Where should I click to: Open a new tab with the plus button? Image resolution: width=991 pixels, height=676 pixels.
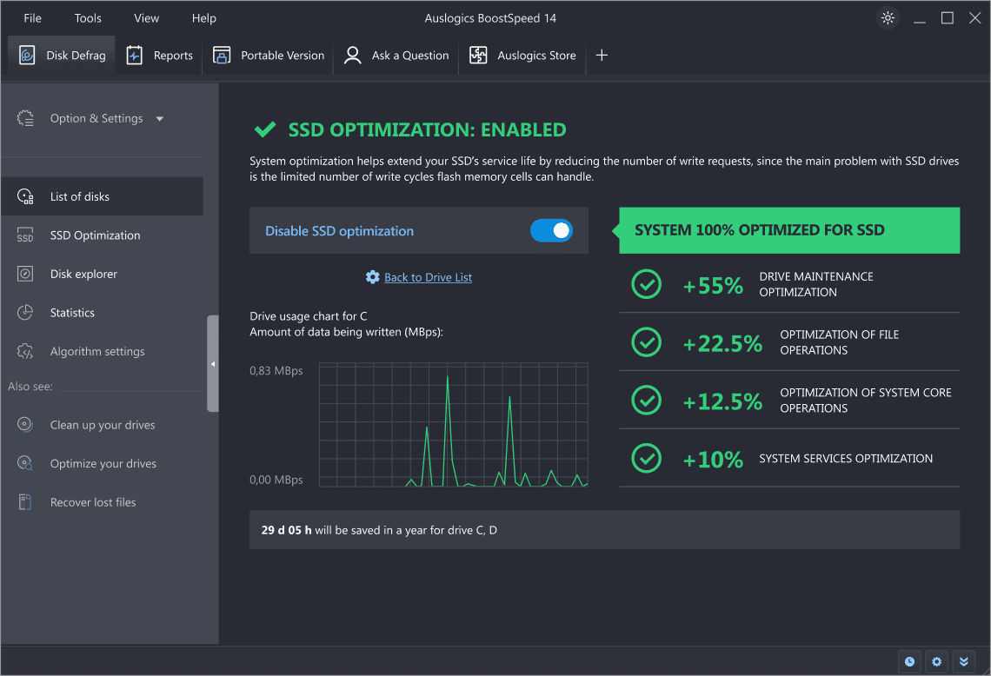pyautogui.click(x=602, y=55)
